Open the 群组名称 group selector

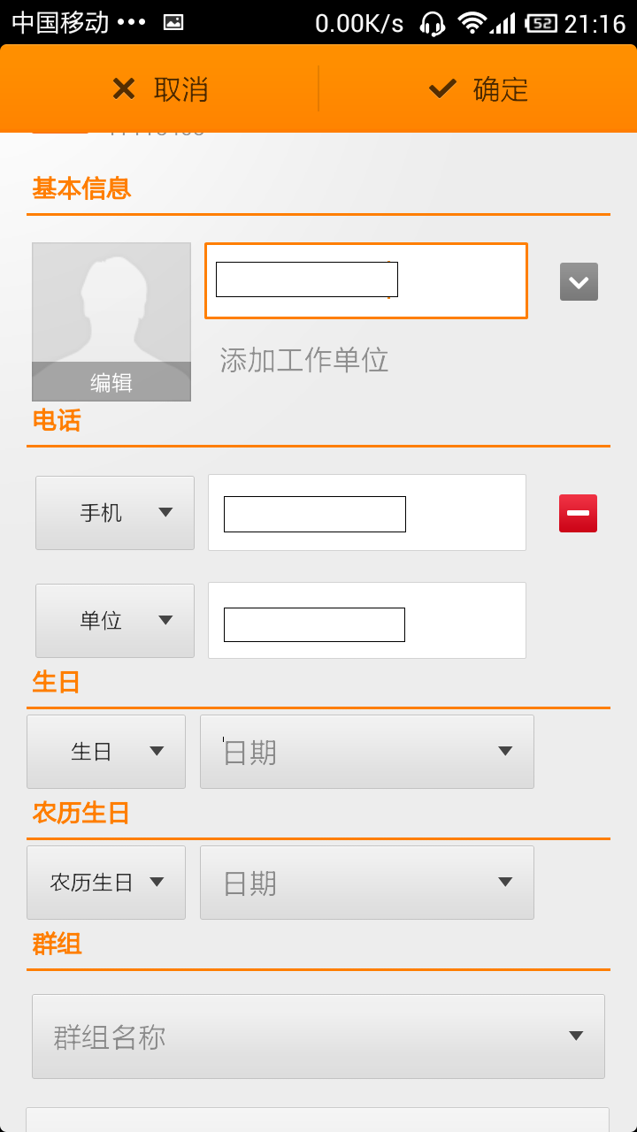[318, 1036]
